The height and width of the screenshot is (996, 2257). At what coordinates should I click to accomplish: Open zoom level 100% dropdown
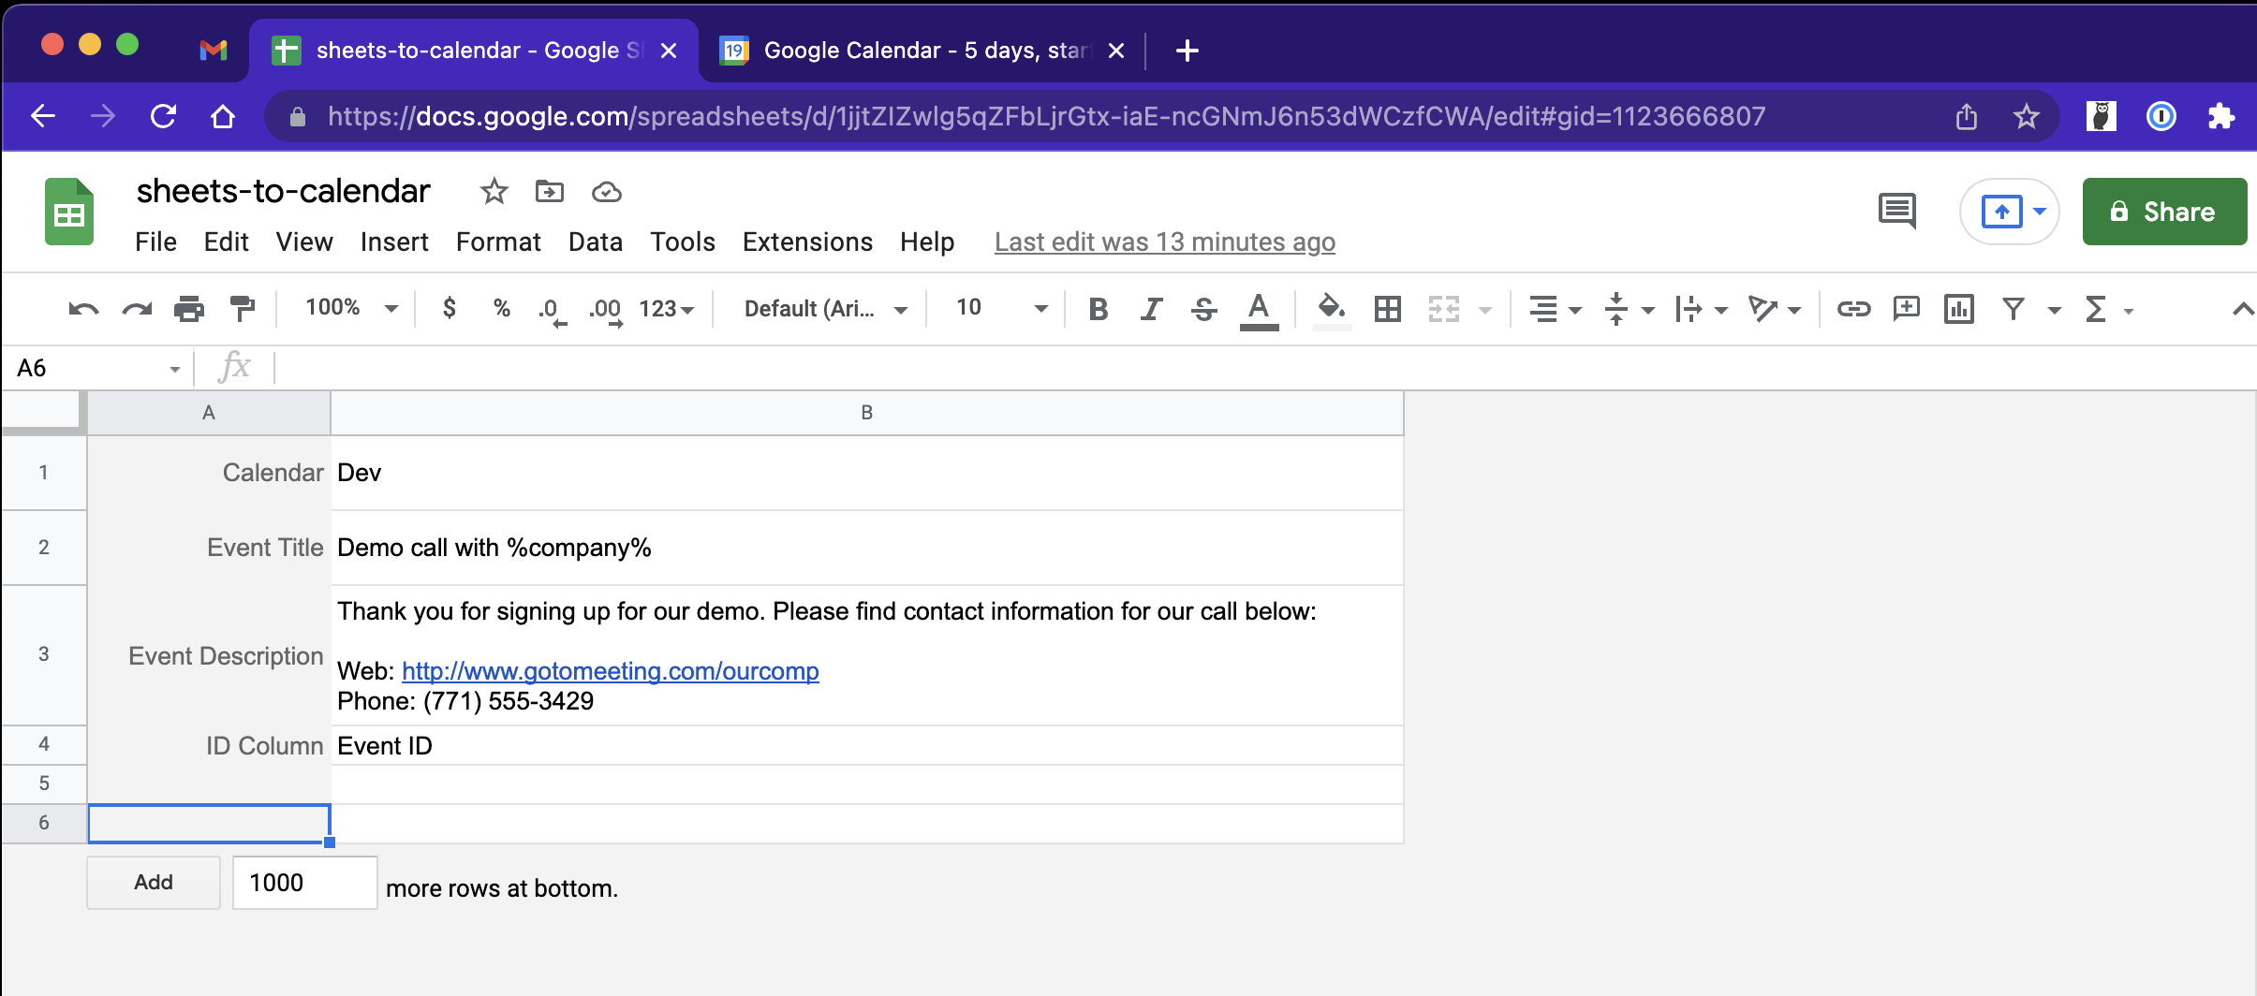tap(352, 308)
